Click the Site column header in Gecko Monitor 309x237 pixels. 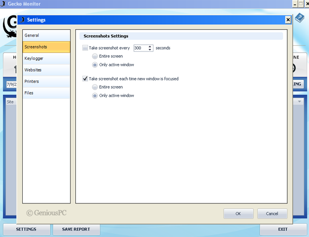coord(11,102)
